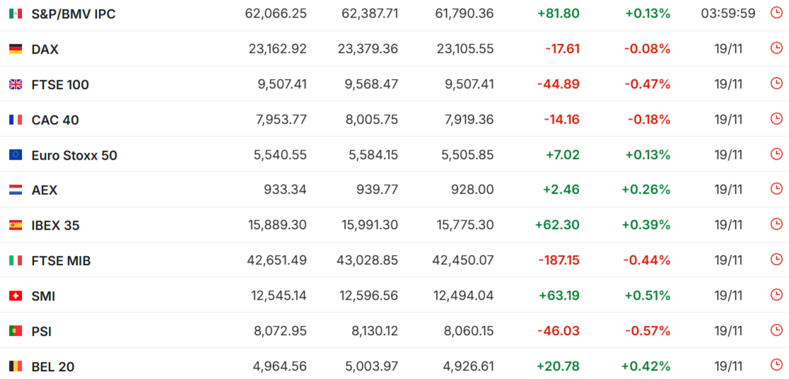Screen dimensions: 789x379
Task: Open the BEL 20 index link
Action: click(53, 366)
